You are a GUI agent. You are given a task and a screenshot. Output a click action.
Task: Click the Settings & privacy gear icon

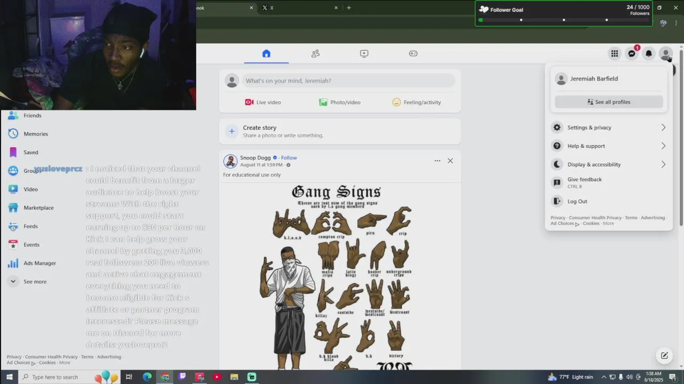(557, 127)
